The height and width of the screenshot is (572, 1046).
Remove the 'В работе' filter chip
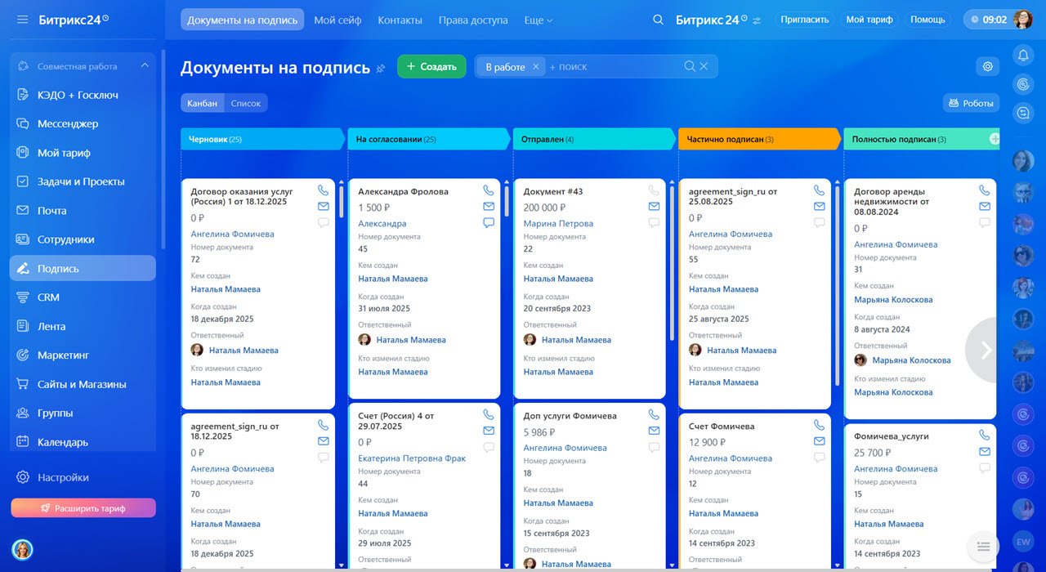tap(535, 67)
